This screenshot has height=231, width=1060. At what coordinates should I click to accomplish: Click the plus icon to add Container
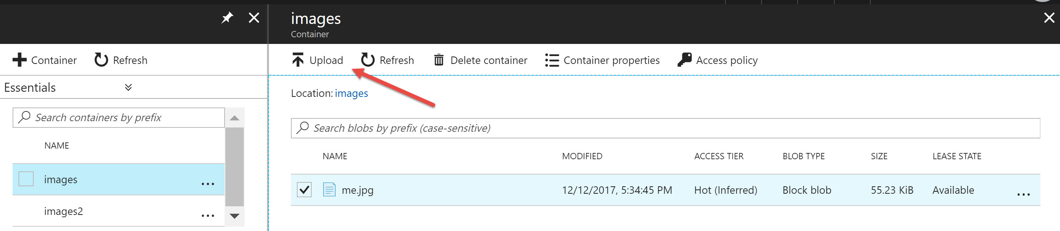[x=19, y=60]
